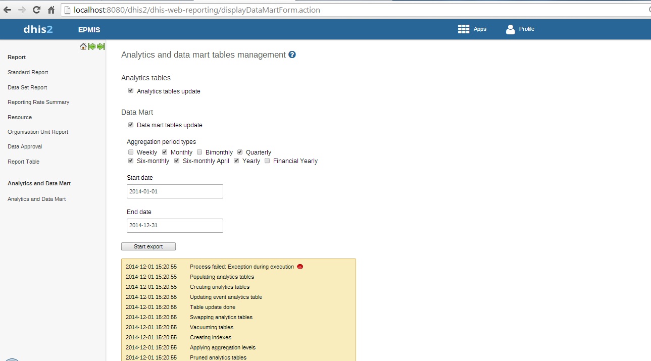Disable the Monthly period type
This screenshot has height=361, width=651.
pos(165,152)
